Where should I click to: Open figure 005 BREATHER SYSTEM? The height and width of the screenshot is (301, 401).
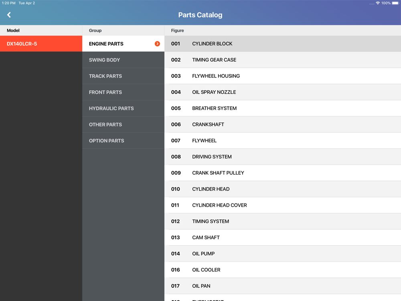click(283, 108)
